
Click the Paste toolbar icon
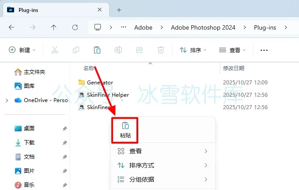tap(97, 50)
